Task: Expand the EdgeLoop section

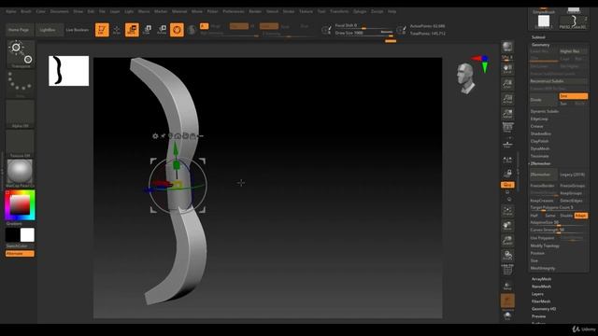Action: 539,119
